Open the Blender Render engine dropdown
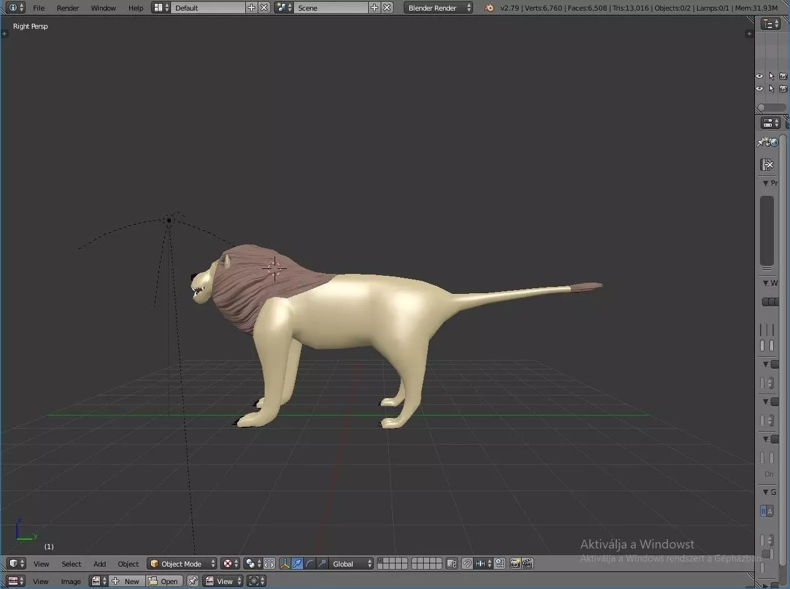The height and width of the screenshot is (589, 790). [438, 7]
